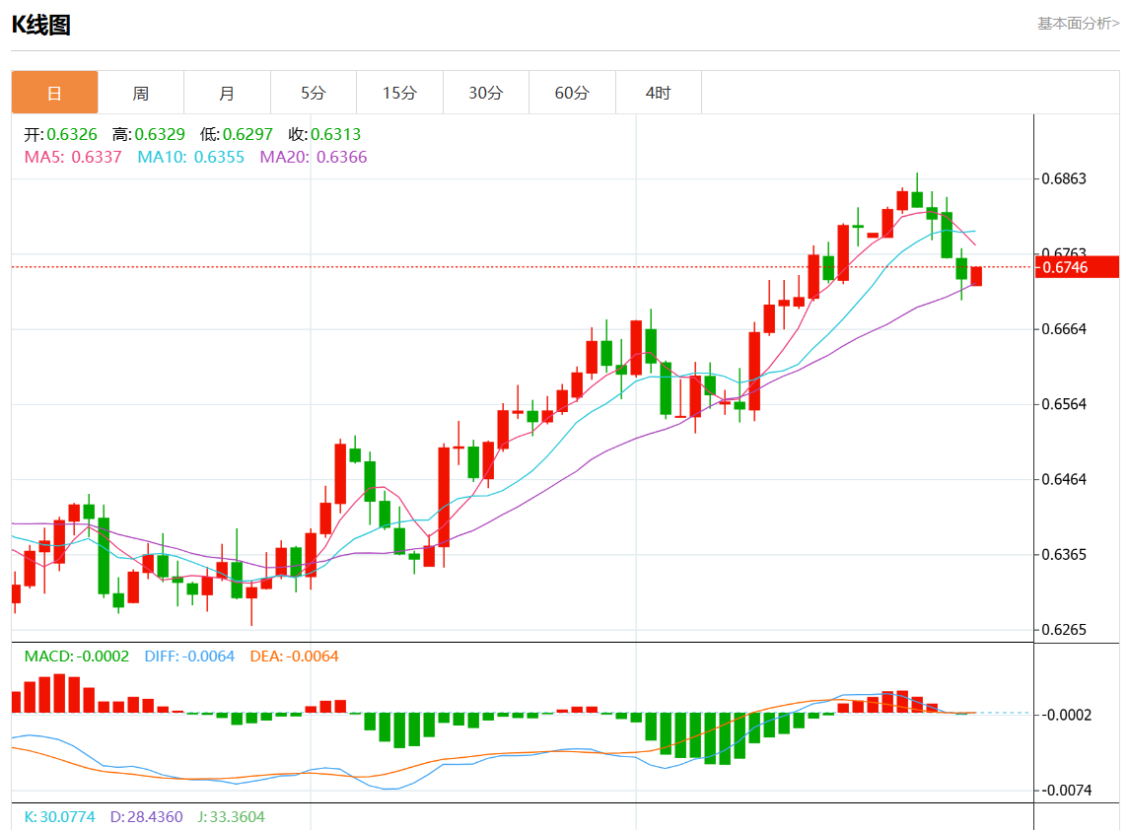
Task: Click the 0.6365 price axis label
Action: tap(1064, 554)
